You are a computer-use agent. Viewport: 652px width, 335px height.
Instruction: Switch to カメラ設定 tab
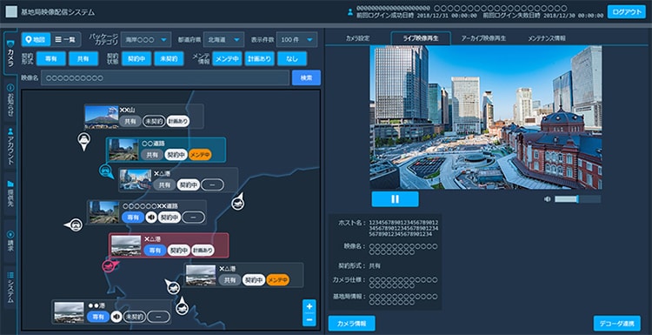[x=357, y=38]
